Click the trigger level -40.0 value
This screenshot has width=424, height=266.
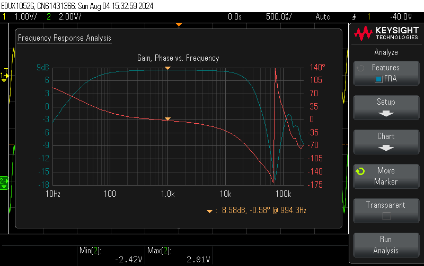point(401,17)
